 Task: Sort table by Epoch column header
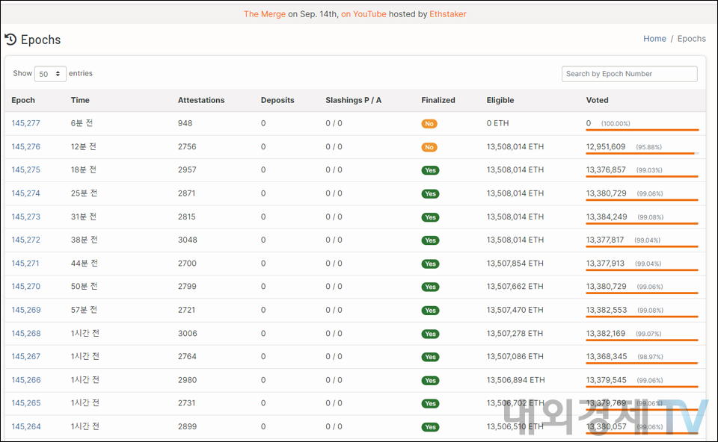point(23,100)
